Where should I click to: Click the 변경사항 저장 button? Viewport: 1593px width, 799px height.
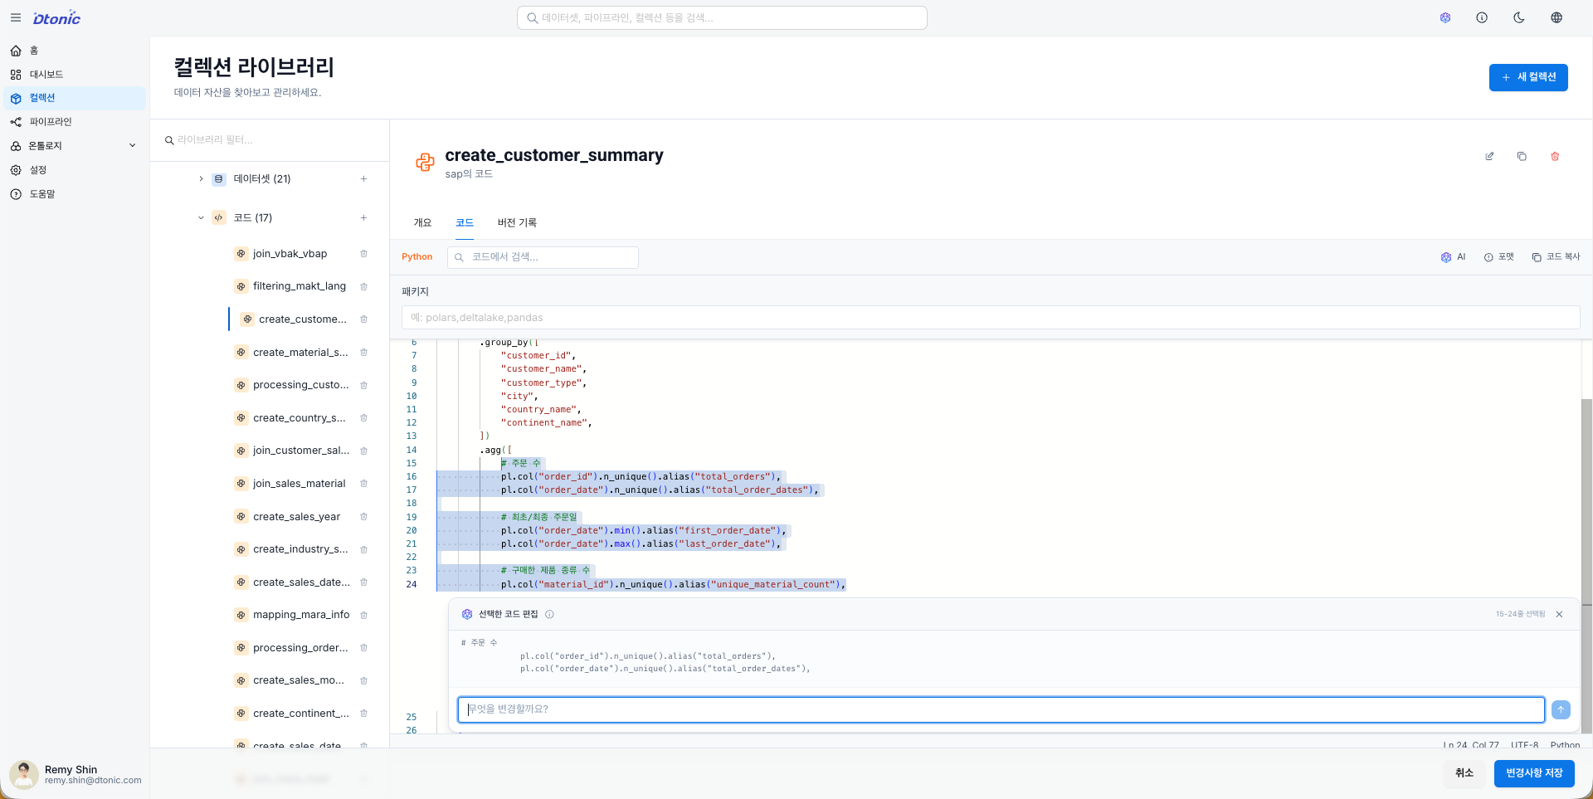tap(1534, 772)
